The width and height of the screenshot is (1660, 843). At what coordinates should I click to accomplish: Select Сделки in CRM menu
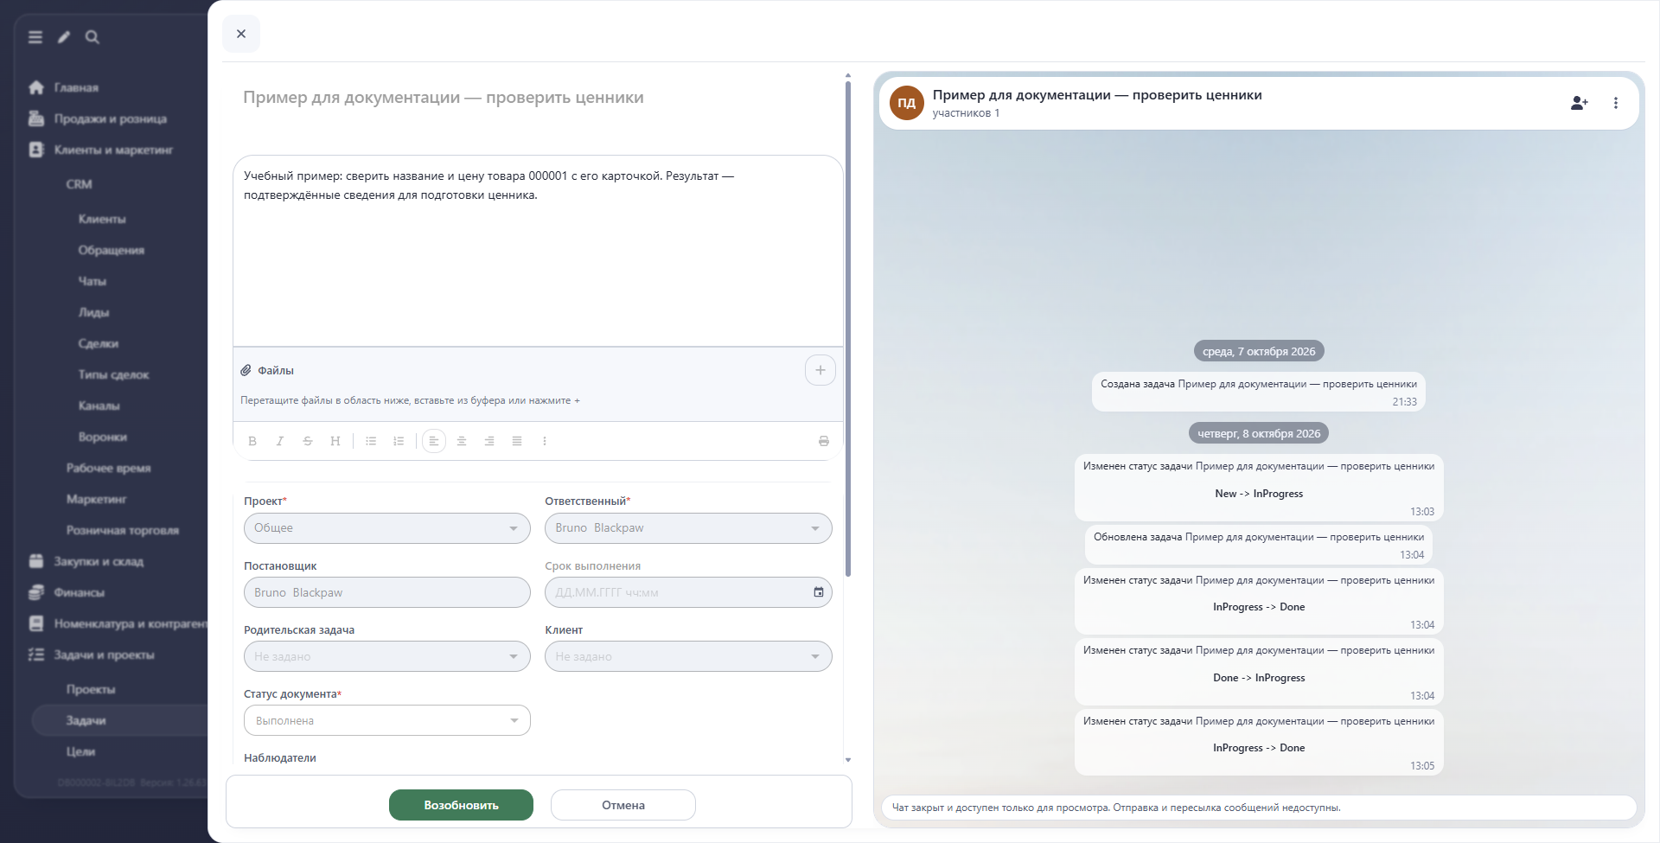pos(99,343)
